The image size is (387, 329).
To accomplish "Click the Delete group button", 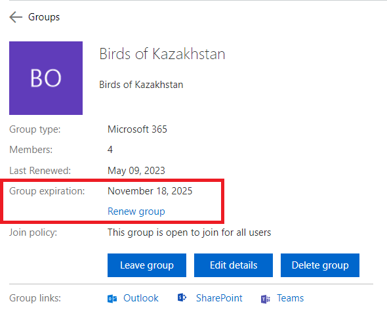I will (x=320, y=265).
